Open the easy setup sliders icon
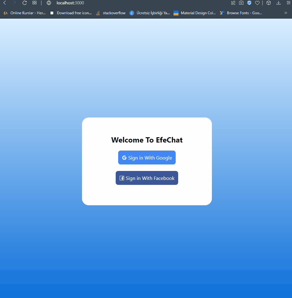Screen dimensions: 292x298 288,3
